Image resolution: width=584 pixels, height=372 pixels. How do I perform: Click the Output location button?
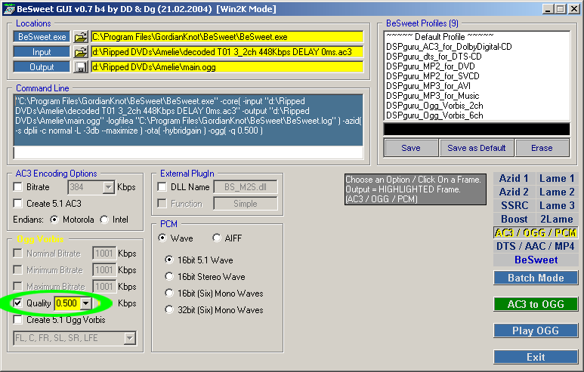(x=42, y=67)
